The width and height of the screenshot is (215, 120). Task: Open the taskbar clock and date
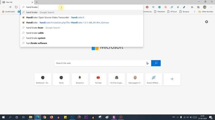(202, 117)
